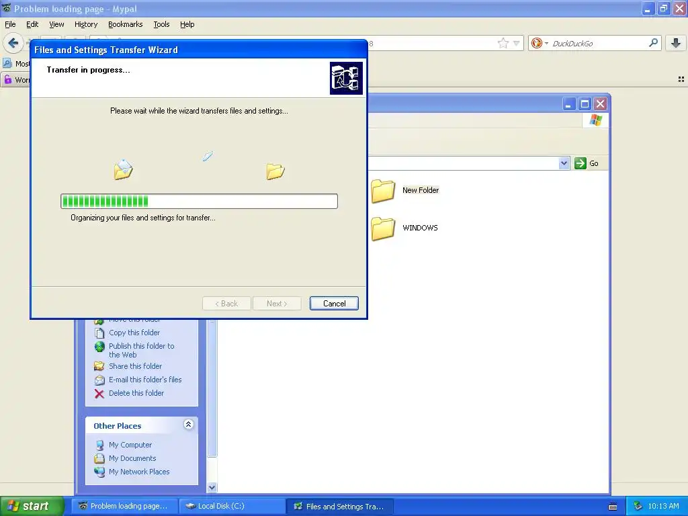Click the source mail folder icon in wizard
This screenshot has height=516, width=688.
[x=124, y=169]
